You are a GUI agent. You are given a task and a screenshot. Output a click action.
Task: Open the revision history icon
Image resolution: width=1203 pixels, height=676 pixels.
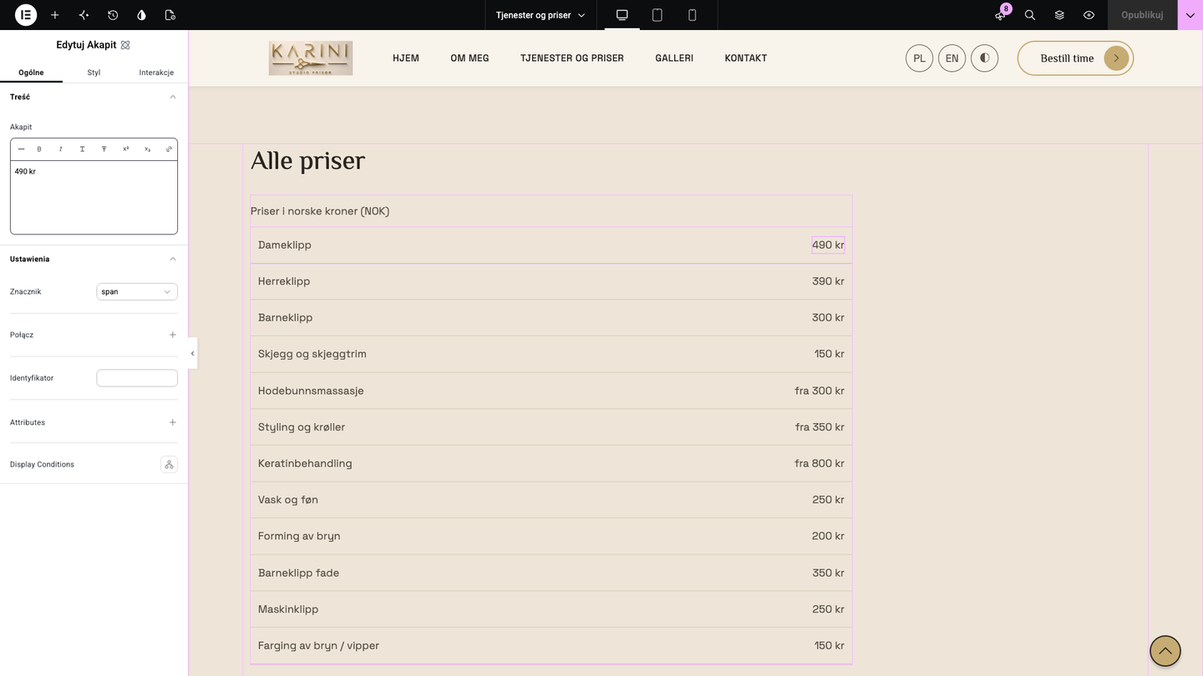(113, 15)
